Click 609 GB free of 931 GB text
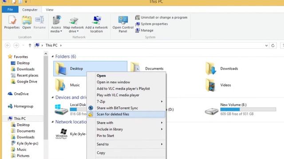Viewport: 284px width, 159px height. tap(237, 114)
